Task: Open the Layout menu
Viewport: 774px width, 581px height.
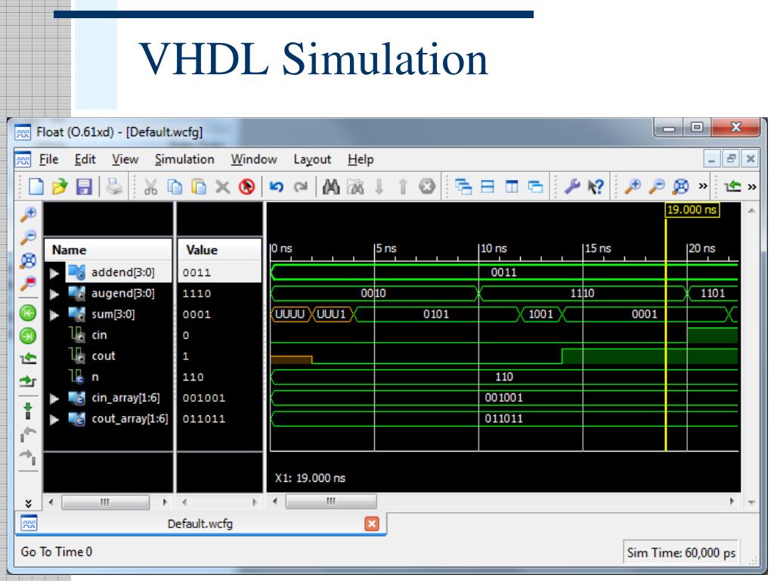Action: pos(312,160)
